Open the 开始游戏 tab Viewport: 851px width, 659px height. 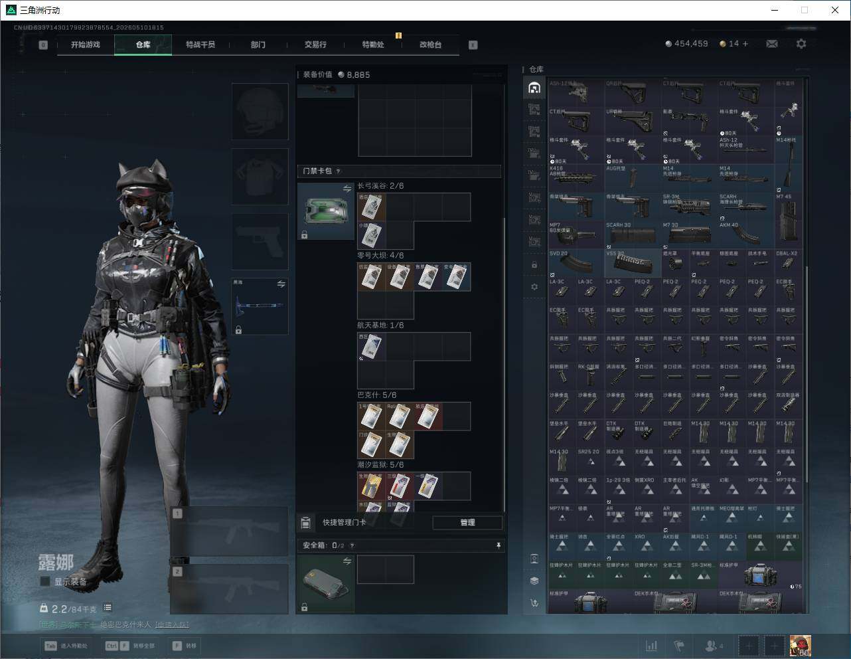click(x=86, y=45)
